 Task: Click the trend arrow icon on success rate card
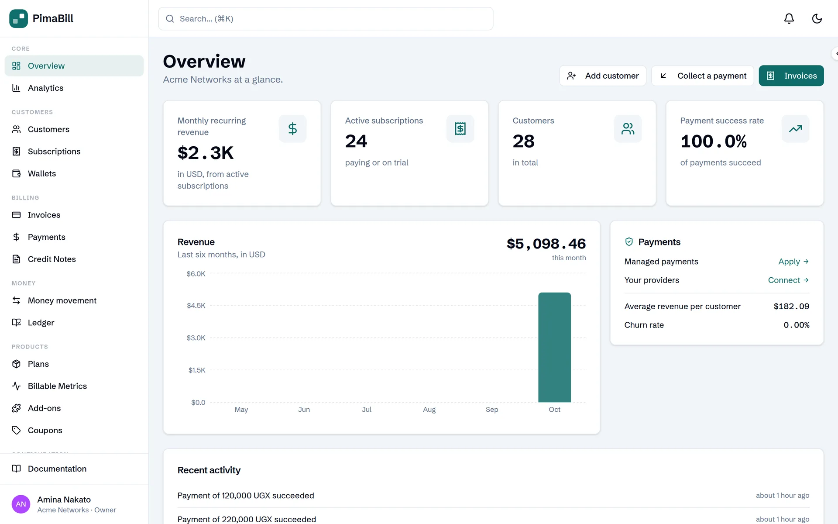tap(795, 128)
